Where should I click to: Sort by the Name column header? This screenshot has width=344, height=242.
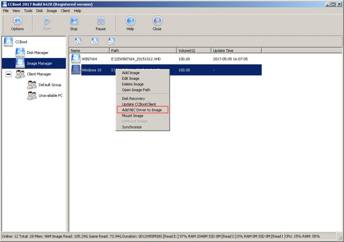[89, 51]
